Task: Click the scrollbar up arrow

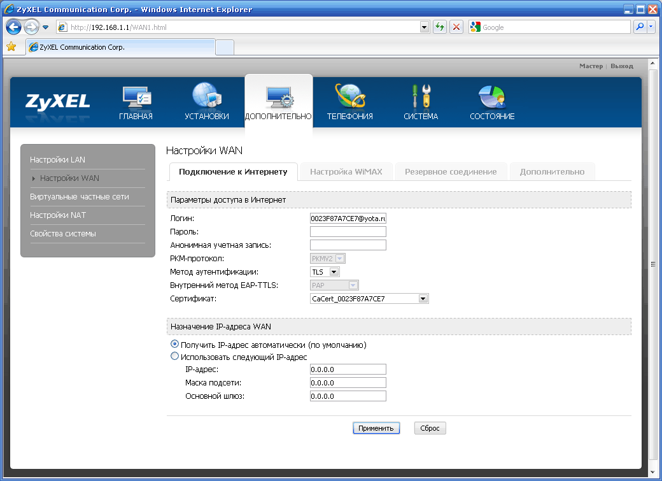Action: (x=652, y=64)
